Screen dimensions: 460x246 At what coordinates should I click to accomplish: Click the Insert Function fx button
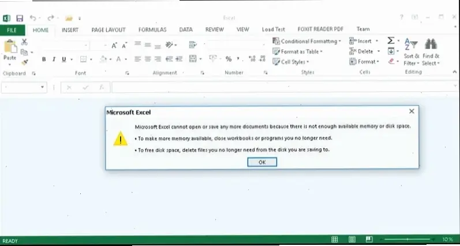(102, 87)
